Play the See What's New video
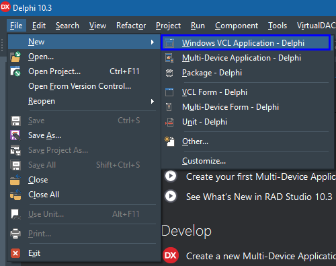This screenshot has height=266, width=336. pos(171,196)
